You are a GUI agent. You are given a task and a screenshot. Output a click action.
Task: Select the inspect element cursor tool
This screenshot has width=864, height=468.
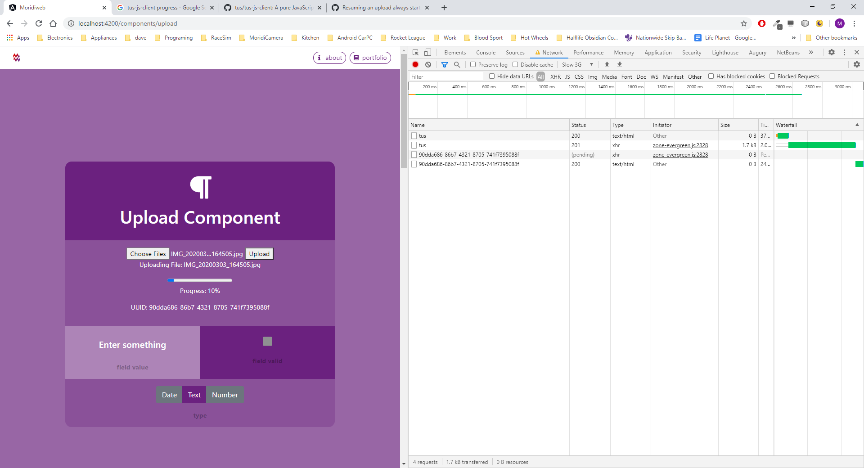pos(415,52)
